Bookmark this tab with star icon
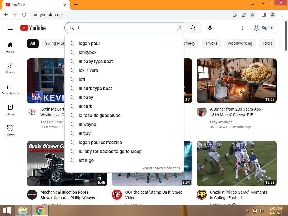 (253, 15)
